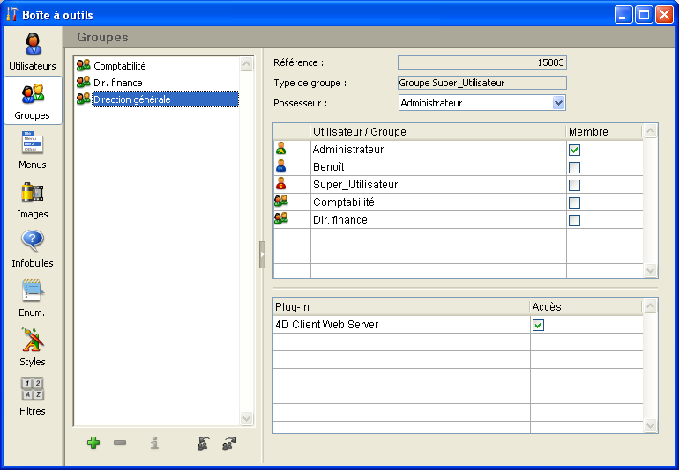Check the Super_Utilisateur member checkbox

(574, 185)
